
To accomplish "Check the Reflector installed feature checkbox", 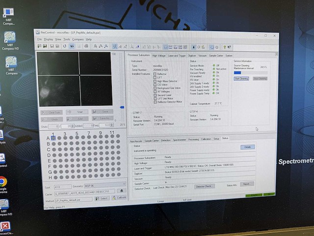I will click(x=155, y=74).
